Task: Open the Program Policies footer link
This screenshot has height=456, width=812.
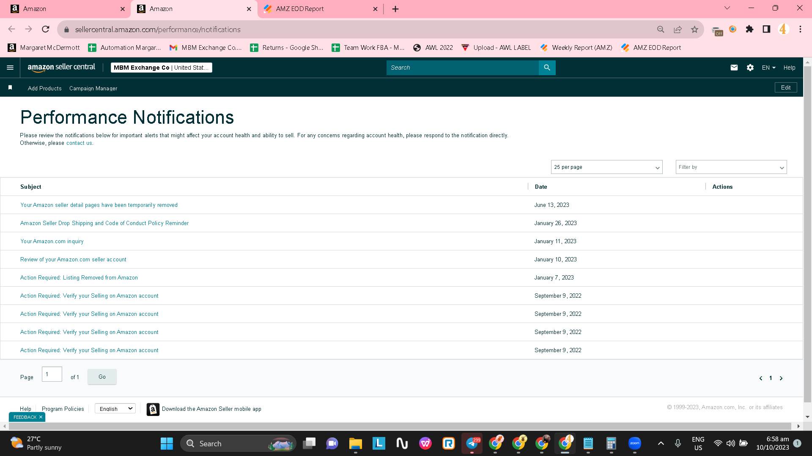Action: click(63, 409)
